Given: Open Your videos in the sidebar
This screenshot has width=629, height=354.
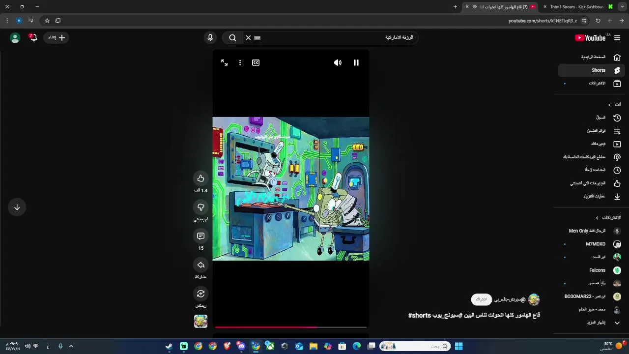Looking at the screenshot, I should click(592, 144).
